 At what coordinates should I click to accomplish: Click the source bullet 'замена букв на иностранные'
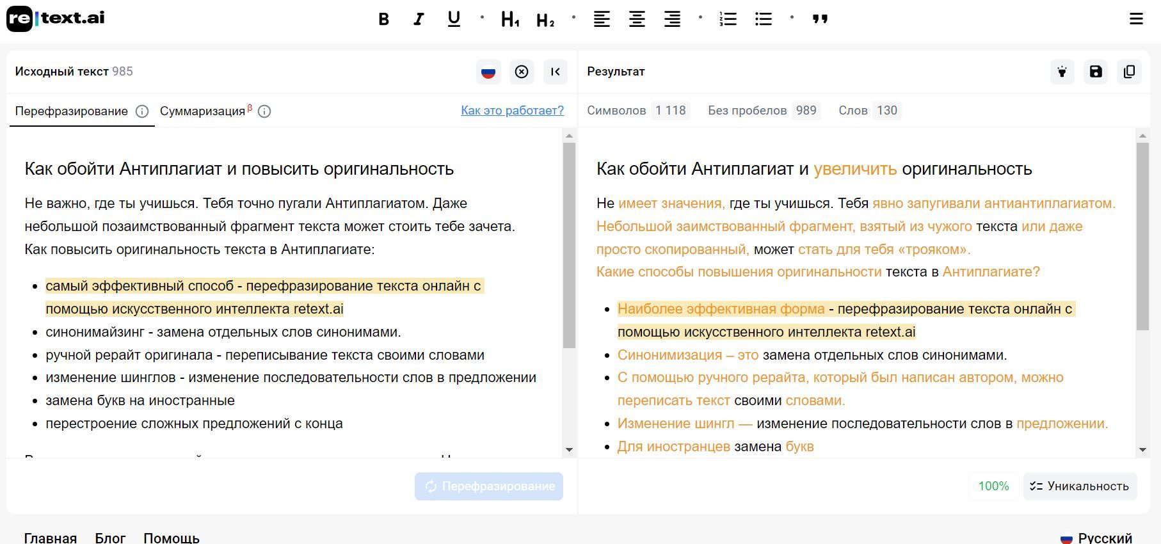tap(140, 401)
